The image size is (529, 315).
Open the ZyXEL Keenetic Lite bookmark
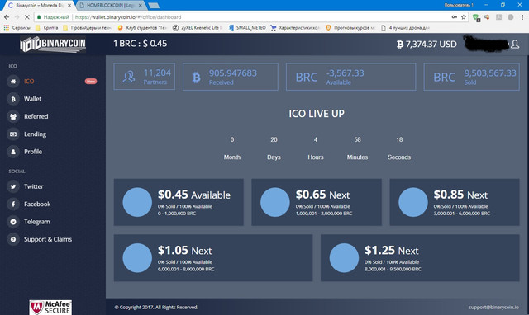198,27
